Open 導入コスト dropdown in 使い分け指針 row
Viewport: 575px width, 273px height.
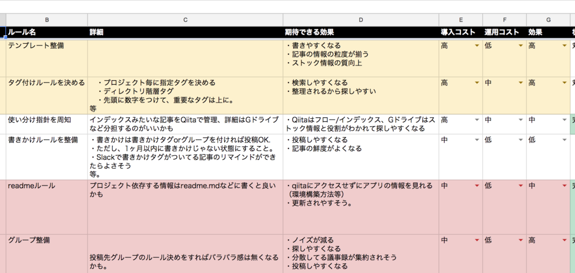pyautogui.click(x=477, y=119)
